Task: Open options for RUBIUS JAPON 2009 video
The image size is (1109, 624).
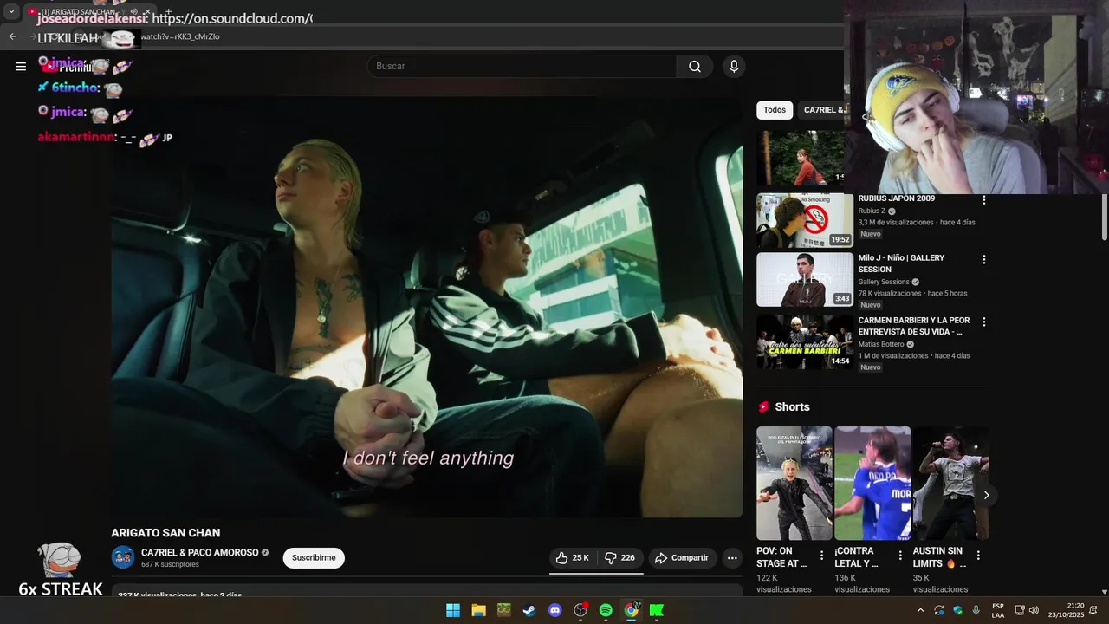Action: pos(983,200)
